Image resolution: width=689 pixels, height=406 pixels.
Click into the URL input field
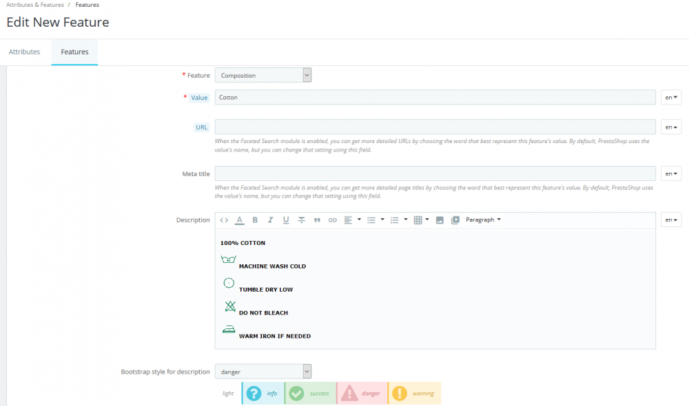[435, 127]
